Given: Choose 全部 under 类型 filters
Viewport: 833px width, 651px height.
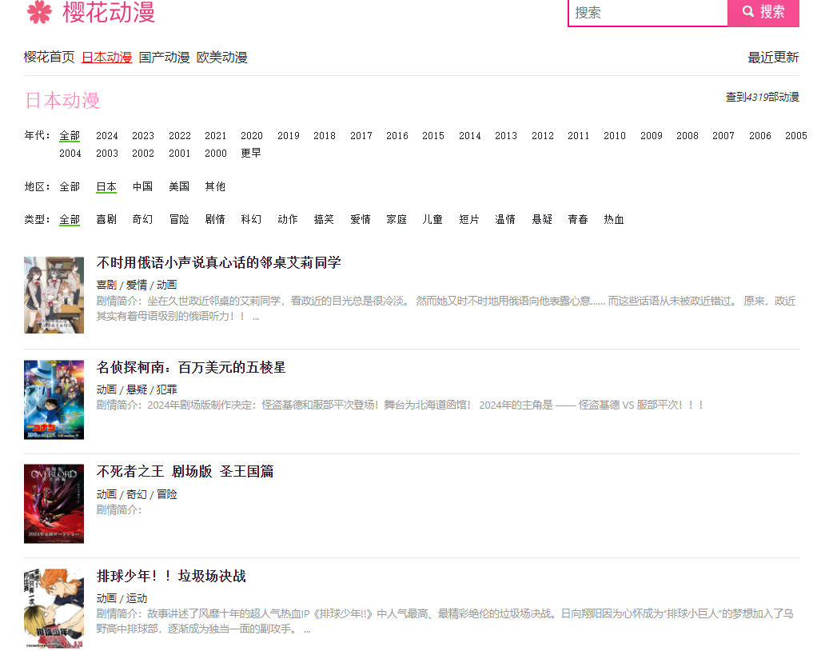Looking at the screenshot, I should pyautogui.click(x=69, y=218).
